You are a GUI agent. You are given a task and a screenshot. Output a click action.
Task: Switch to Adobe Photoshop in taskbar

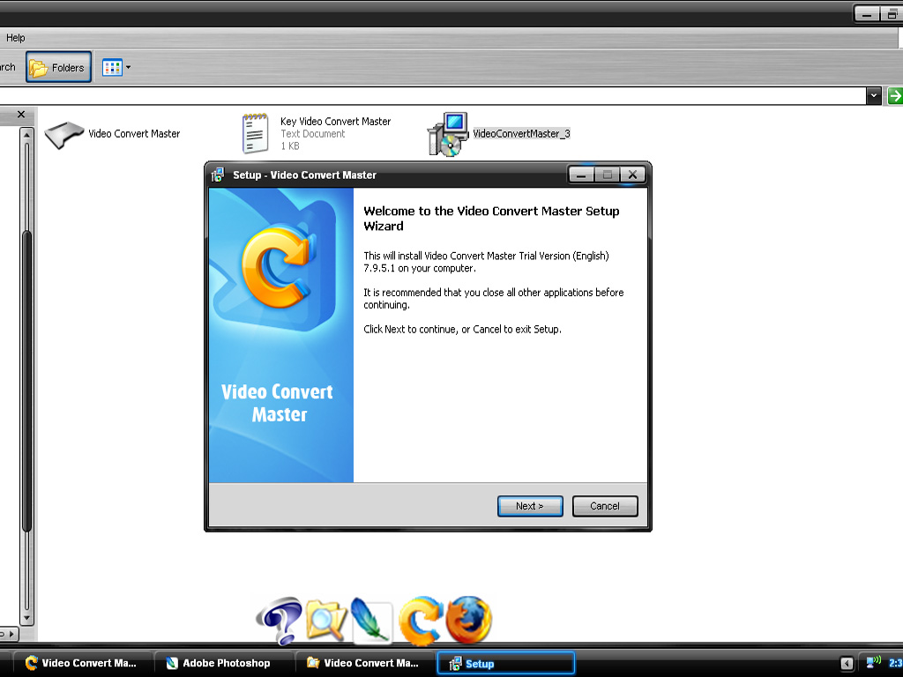[x=224, y=663]
